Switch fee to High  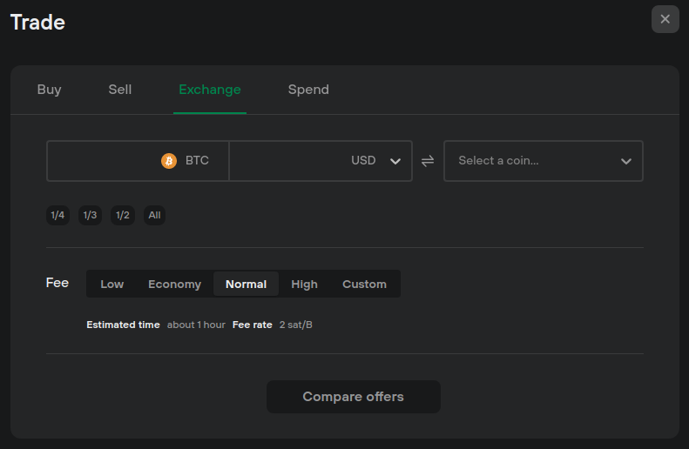pyautogui.click(x=304, y=284)
